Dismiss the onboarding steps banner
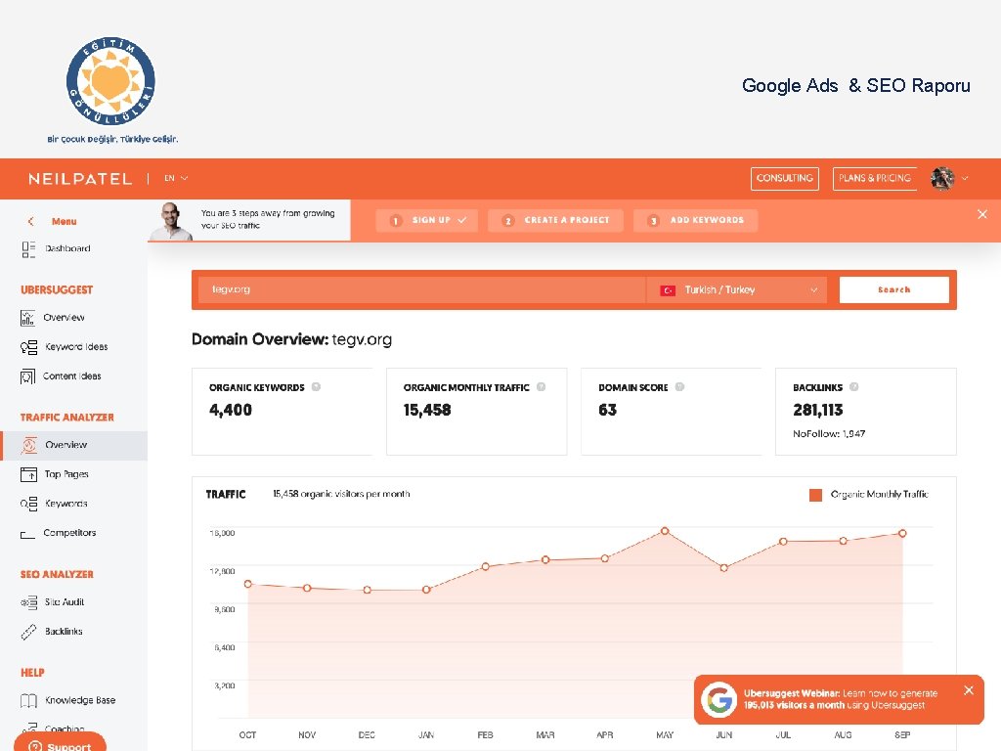The height and width of the screenshot is (751, 1001). point(982,214)
